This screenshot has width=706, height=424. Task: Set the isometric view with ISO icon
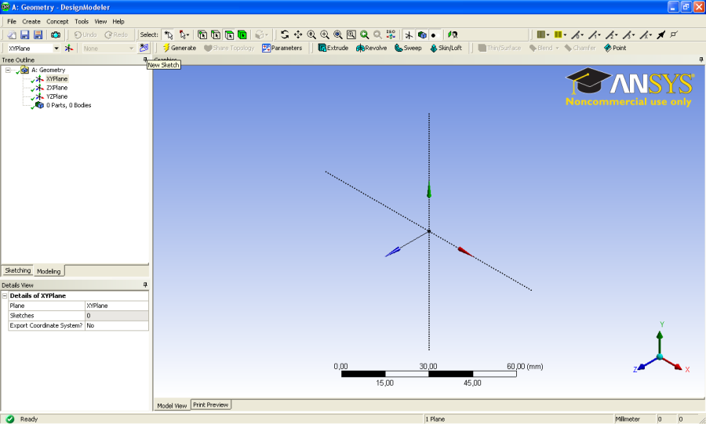point(391,34)
